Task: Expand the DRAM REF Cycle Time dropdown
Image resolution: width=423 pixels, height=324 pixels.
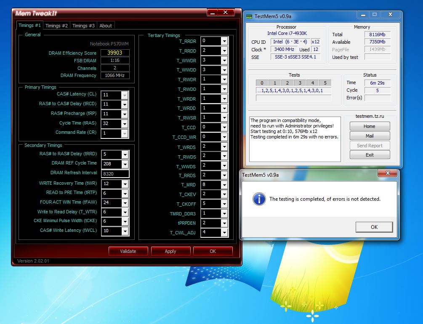Action: [x=125, y=164]
